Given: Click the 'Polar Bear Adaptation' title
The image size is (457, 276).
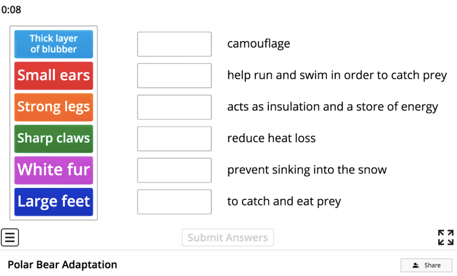Looking at the screenshot, I should pos(63,265).
